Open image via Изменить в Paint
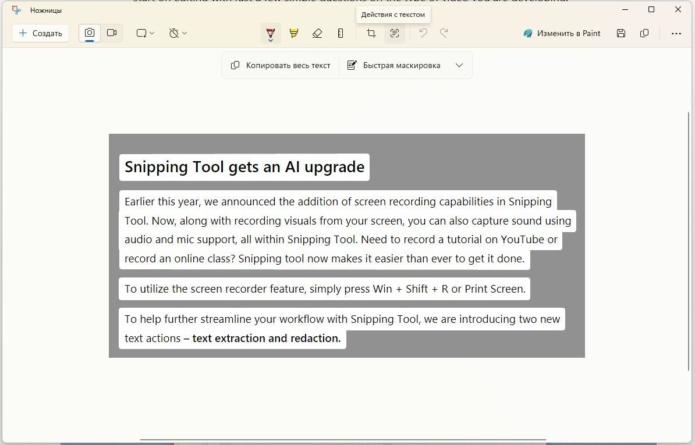Viewport: 695px width, 445px height. pyautogui.click(x=562, y=33)
